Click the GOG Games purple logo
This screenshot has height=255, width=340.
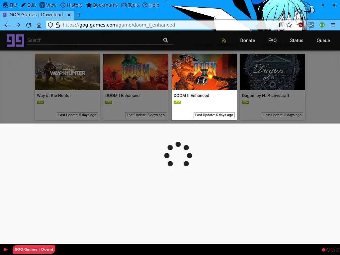[x=15, y=40]
